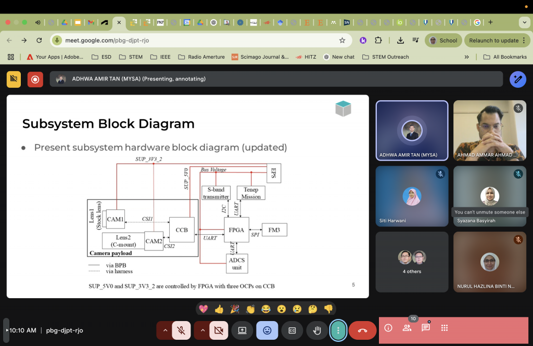Select the 4 others participants tile
The image size is (533, 346).
412,262
